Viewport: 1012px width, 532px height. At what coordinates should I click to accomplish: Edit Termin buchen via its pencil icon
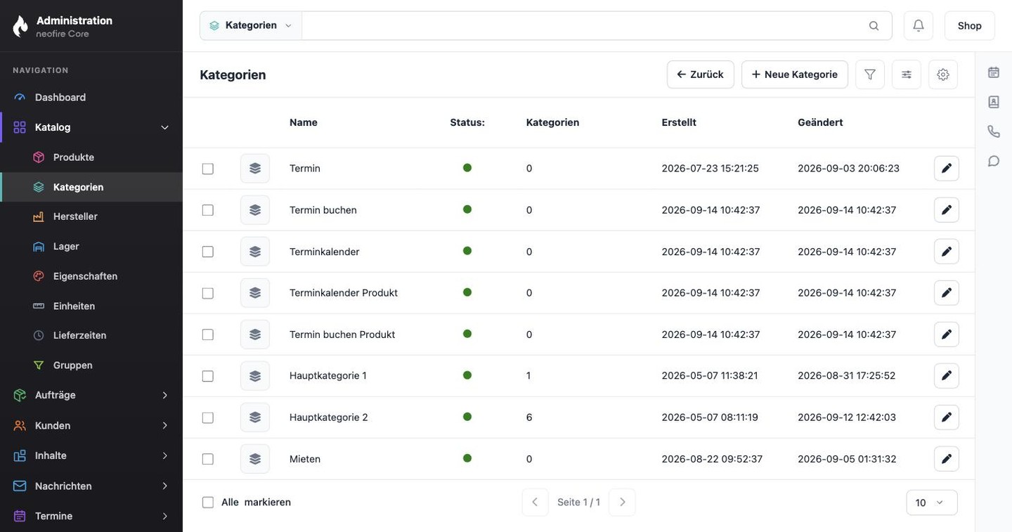[x=947, y=210]
